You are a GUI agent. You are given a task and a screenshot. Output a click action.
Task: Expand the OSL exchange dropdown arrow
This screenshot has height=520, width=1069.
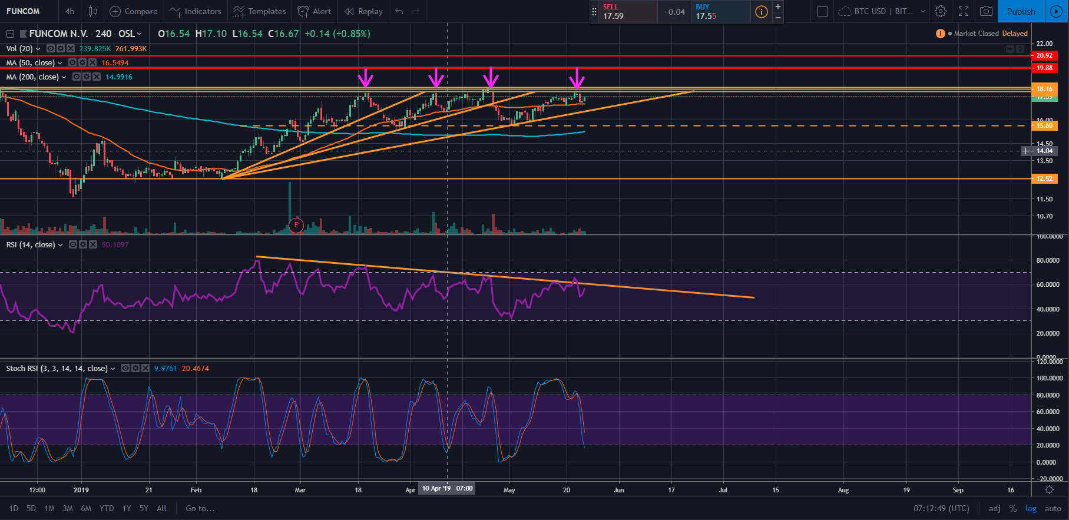140,34
